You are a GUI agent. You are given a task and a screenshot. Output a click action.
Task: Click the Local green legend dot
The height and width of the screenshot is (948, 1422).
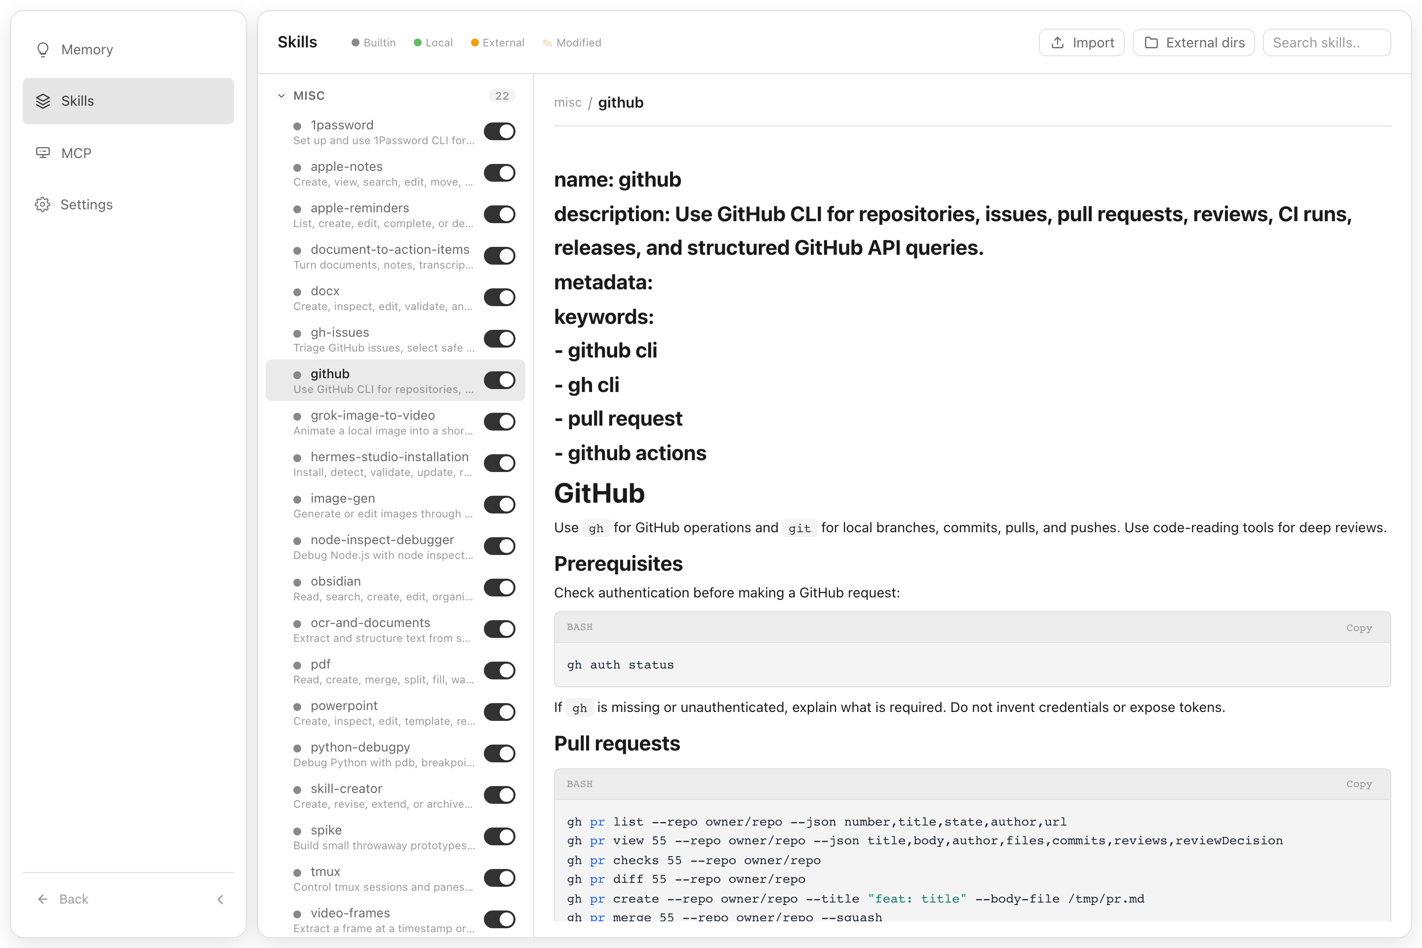point(417,42)
